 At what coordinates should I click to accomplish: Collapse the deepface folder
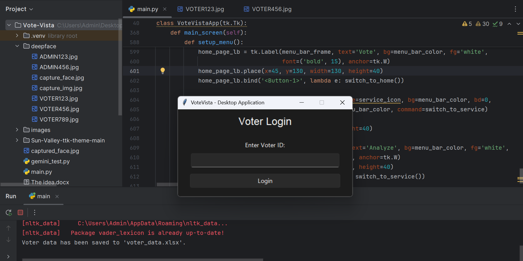pyautogui.click(x=17, y=46)
